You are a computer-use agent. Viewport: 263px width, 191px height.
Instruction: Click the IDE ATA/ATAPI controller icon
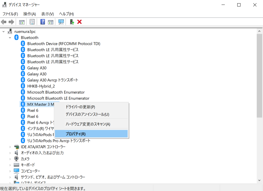(17, 147)
